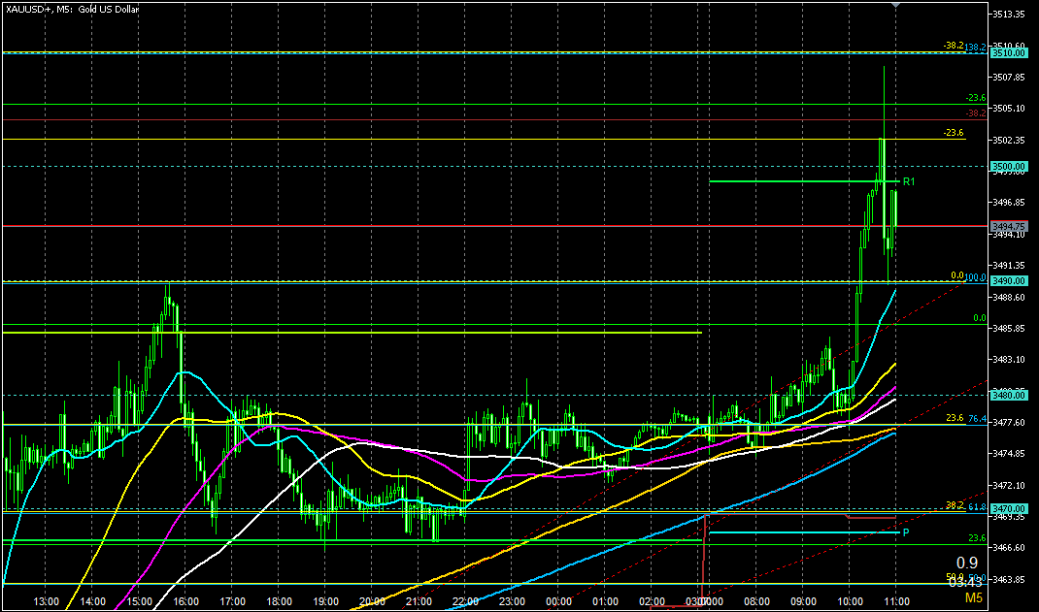The width and height of the screenshot is (1039, 612).
Task: Click the 17:00 time axis label
Action: pos(233,601)
